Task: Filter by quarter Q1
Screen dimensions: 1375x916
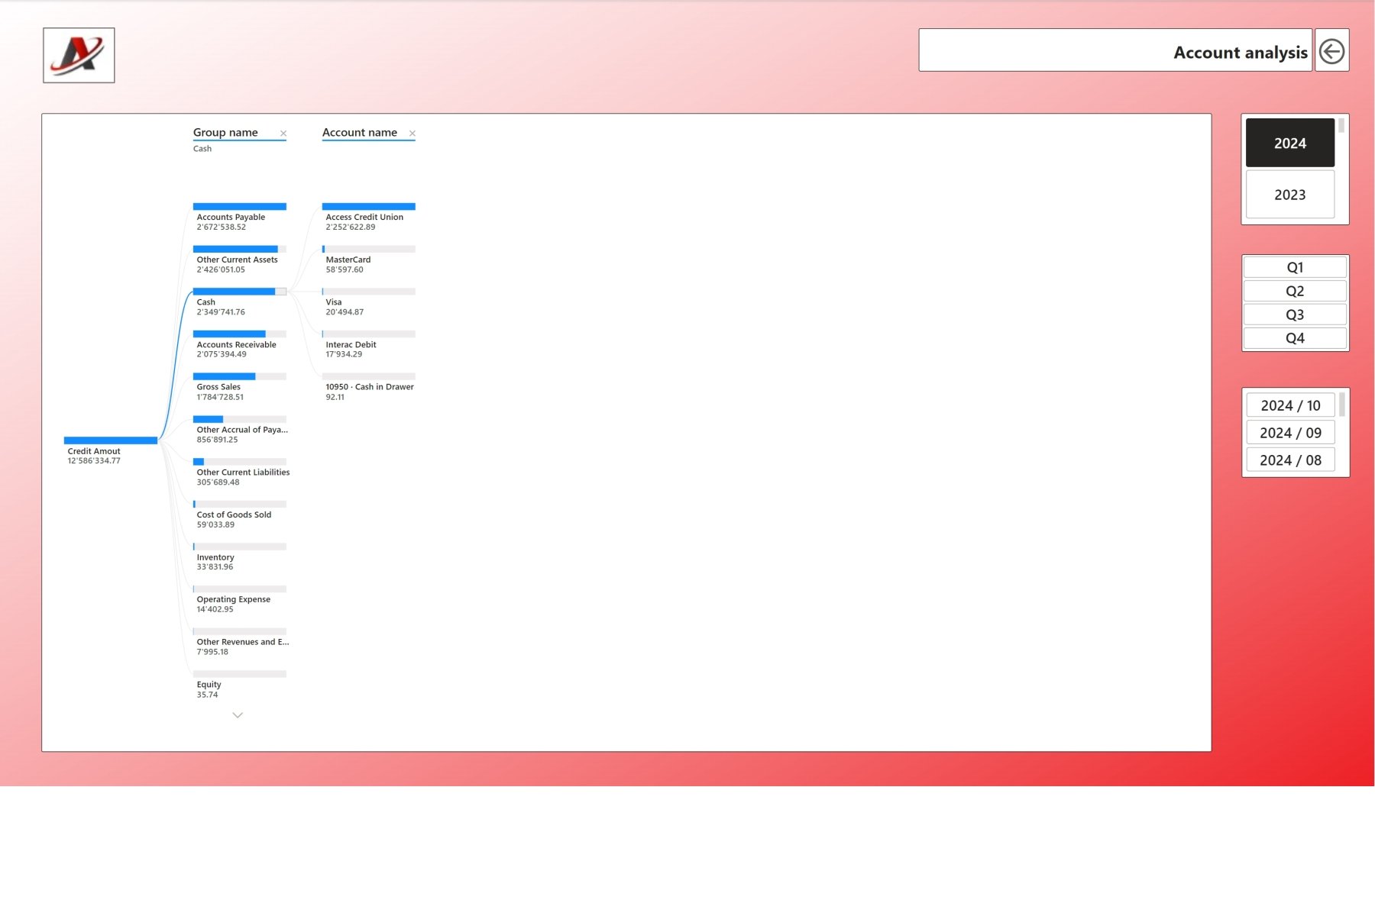Action: tap(1295, 267)
